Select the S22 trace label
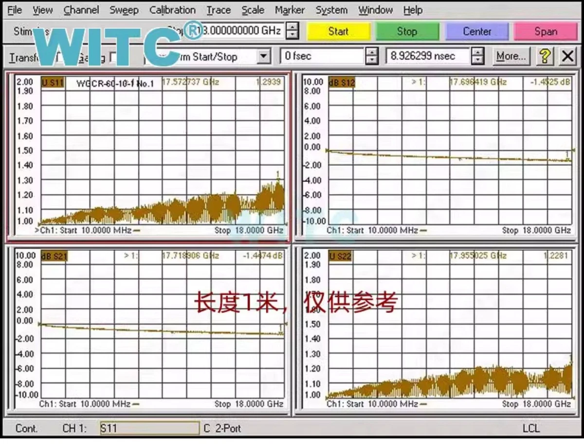 tap(340, 256)
